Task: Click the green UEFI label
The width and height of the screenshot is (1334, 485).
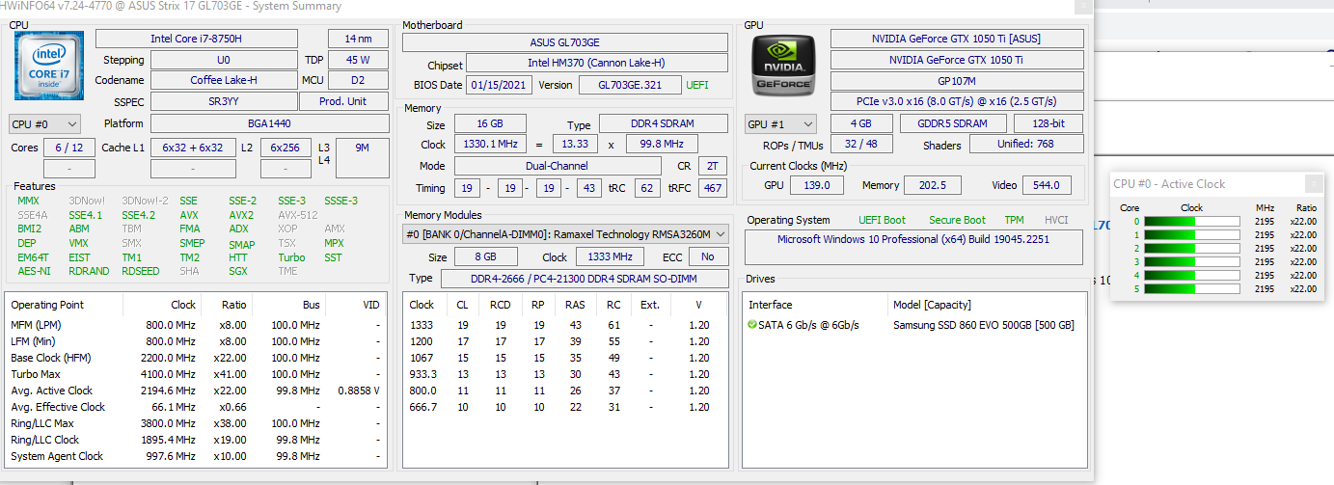Action: 697,85
